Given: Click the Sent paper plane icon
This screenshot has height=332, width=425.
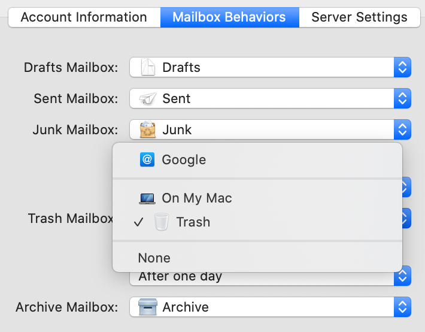Looking at the screenshot, I should tap(148, 98).
